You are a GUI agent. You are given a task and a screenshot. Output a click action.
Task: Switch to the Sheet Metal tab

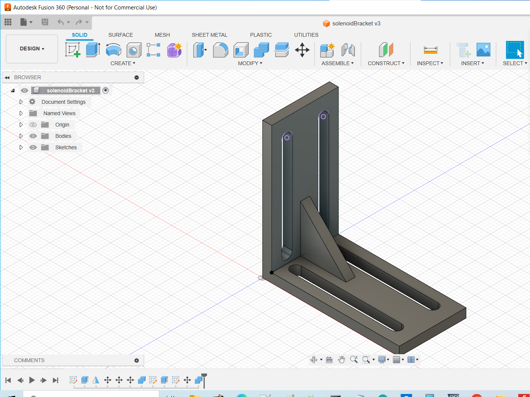(209, 35)
